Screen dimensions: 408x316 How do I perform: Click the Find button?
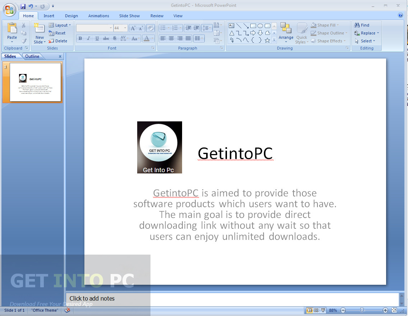[362, 25]
